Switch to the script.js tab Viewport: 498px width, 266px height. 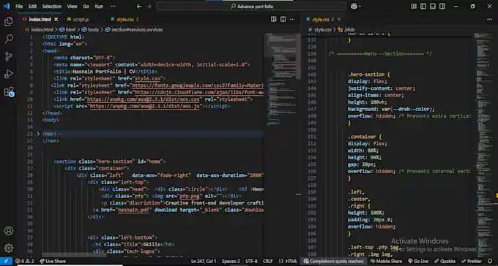coord(81,19)
